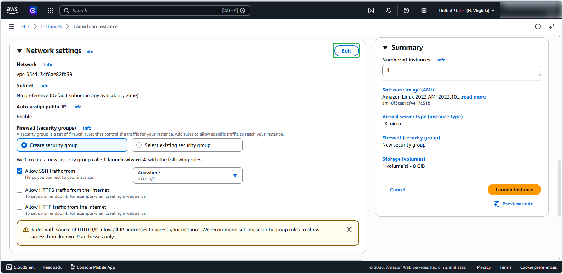Go to the EC2 breadcrumb
This screenshot has width=563, height=274.
click(25, 26)
